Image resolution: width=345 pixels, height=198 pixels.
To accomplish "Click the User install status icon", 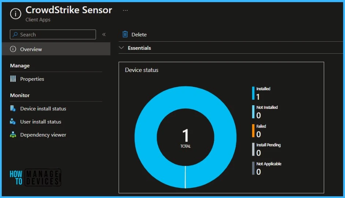I will pos(13,121).
